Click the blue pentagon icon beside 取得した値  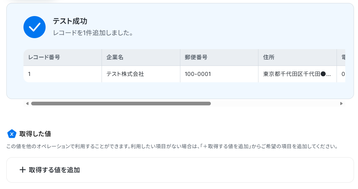click(x=12, y=134)
